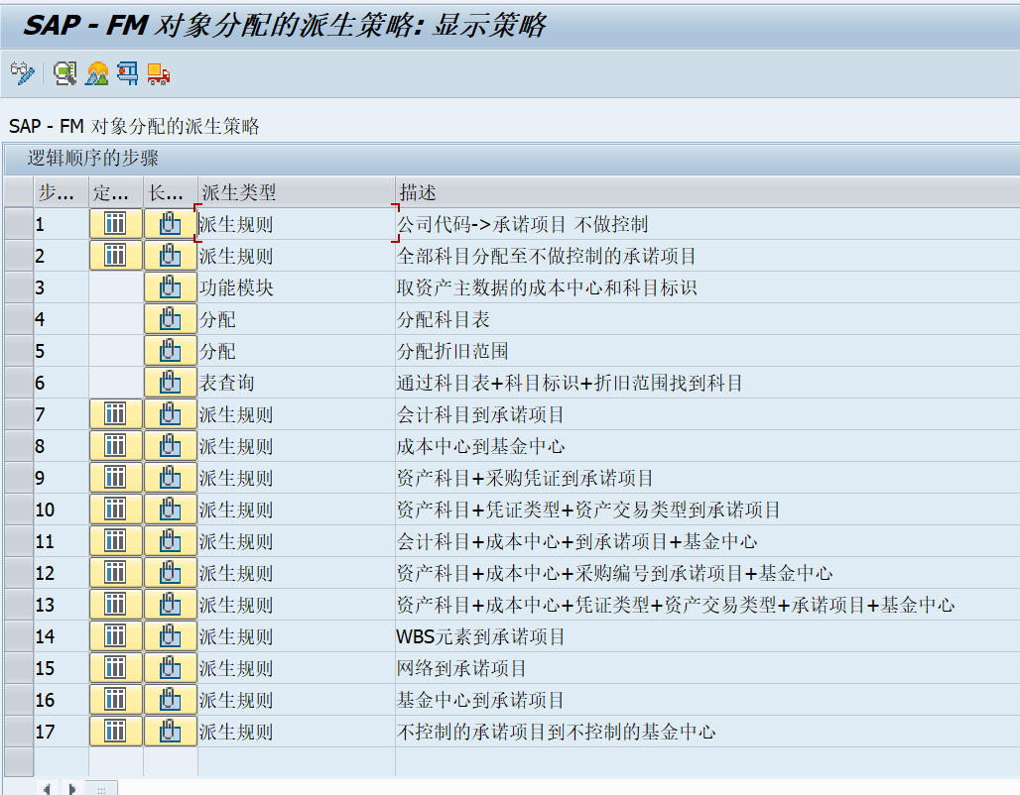Open rule values table icon for step 11
This screenshot has width=1020, height=795.
tap(116, 541)
